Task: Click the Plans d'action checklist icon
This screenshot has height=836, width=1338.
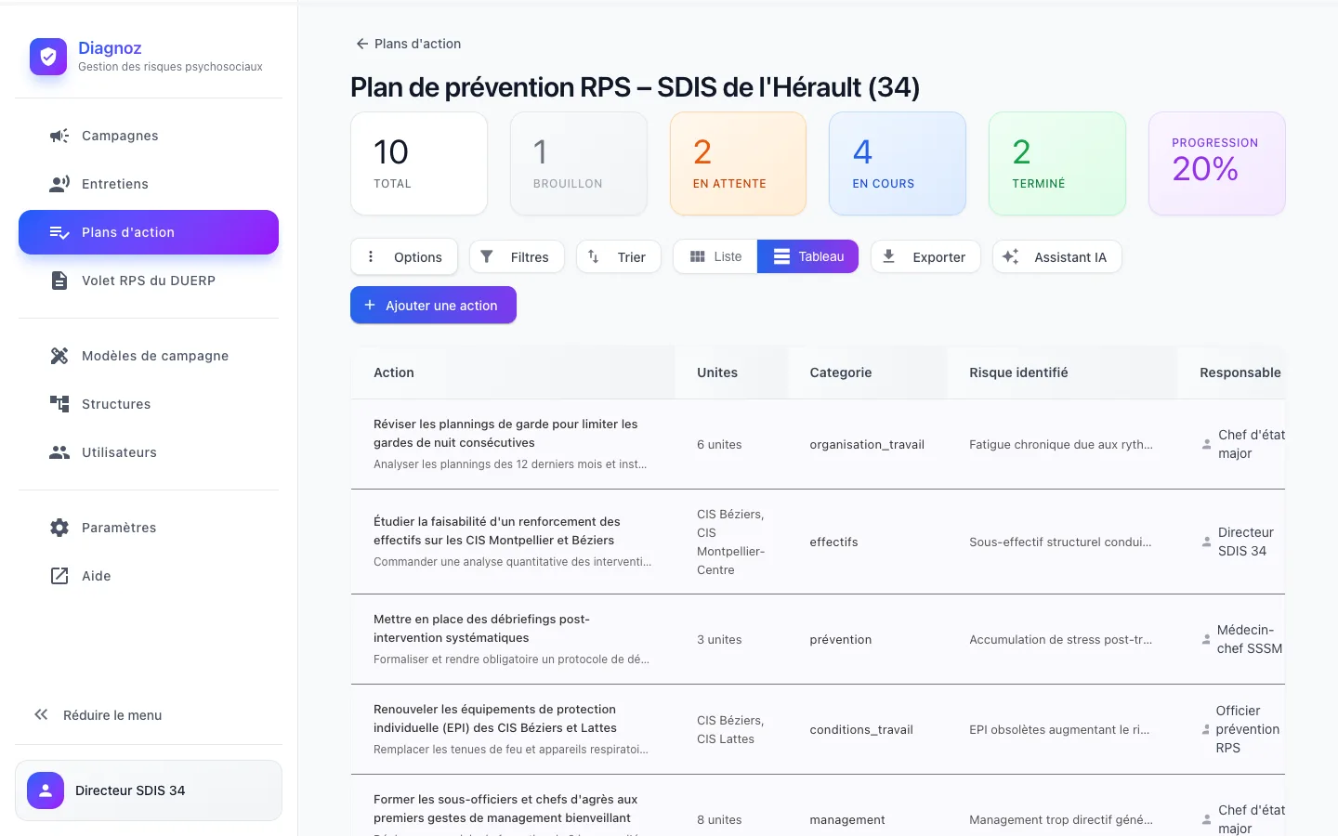Action: pyautogui.click(x=59, y=232)
